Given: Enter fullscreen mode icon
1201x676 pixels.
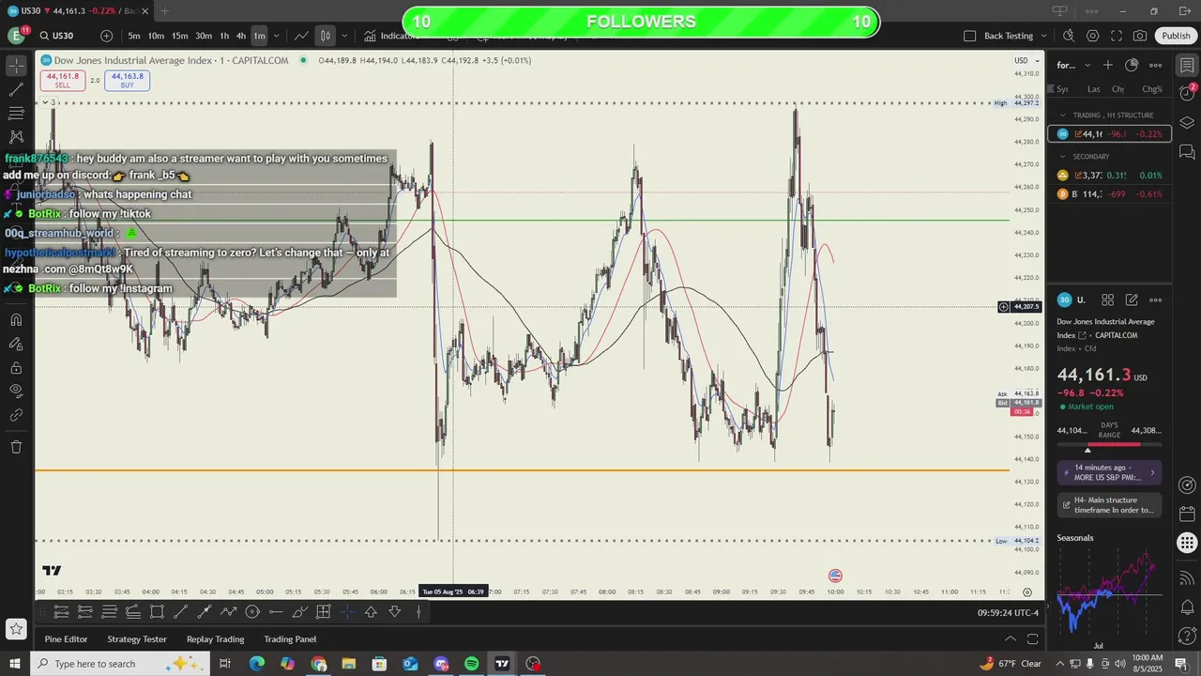Looking at the screenshot, I should [x=1117, y=36].
